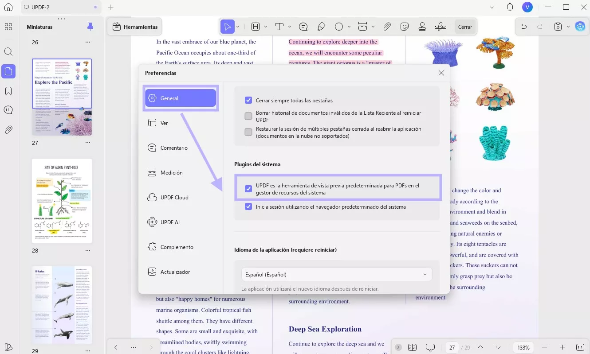Select the stamp tool

422,27
